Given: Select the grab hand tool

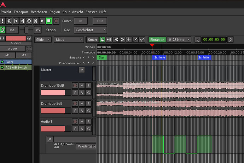Looking at the screenshot, I should coord(103,40).
